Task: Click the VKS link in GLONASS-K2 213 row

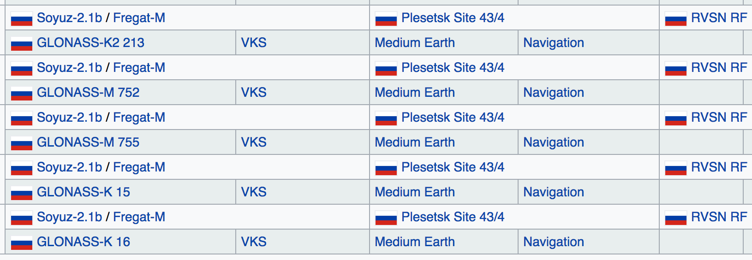Action: [x=254, y=42]
